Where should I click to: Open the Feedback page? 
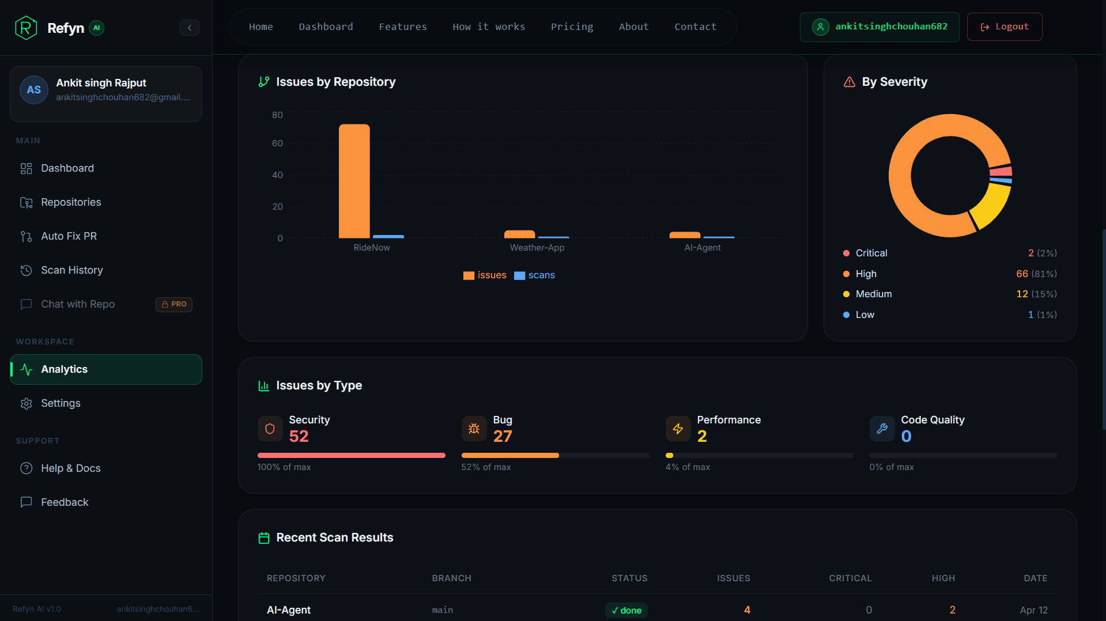(x=65, y=502)
